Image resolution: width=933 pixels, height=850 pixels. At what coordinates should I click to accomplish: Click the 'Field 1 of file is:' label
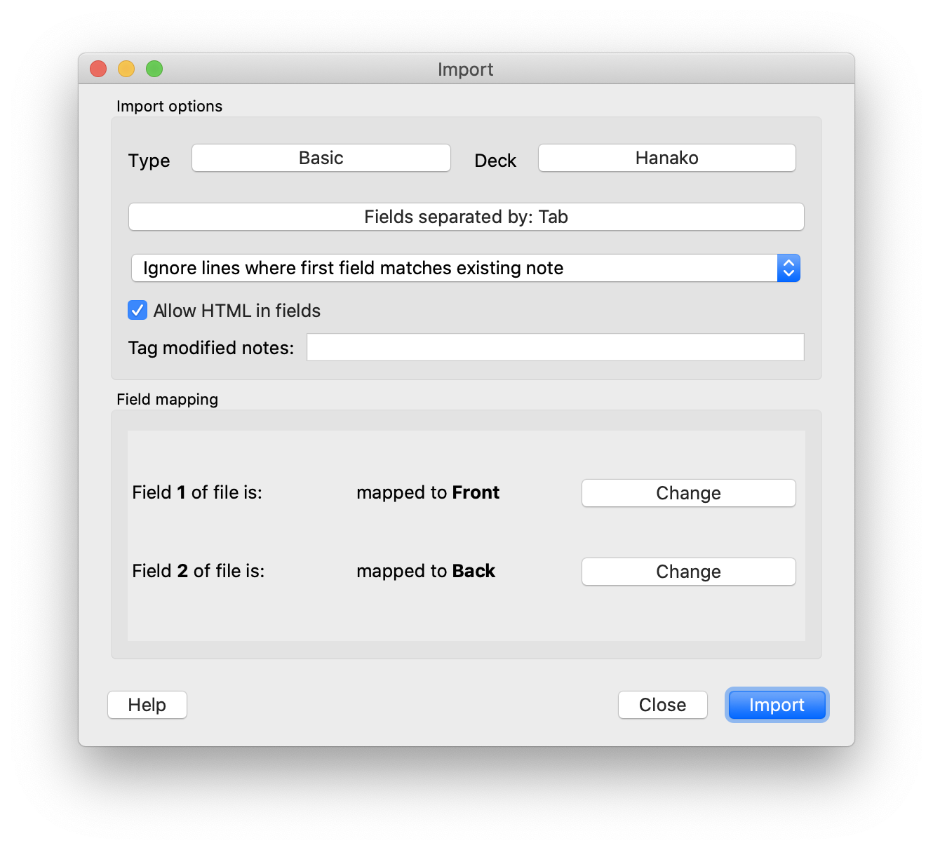(197, 492)
